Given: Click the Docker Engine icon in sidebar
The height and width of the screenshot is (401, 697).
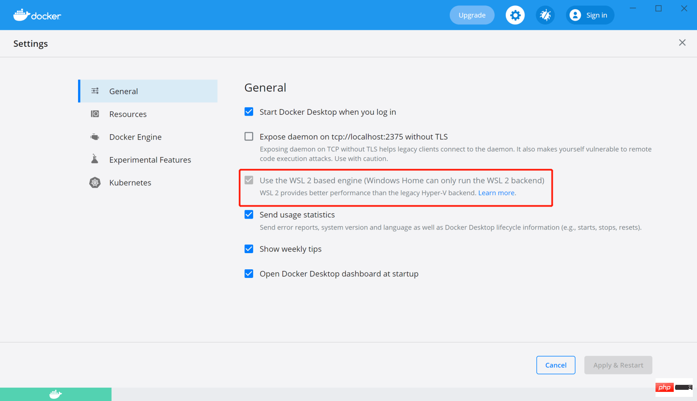Looking at the screenshot, I should click(95, 137).
